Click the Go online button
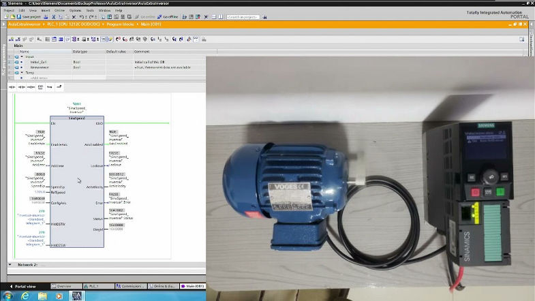The image size is (535, 301). [145, 17]
